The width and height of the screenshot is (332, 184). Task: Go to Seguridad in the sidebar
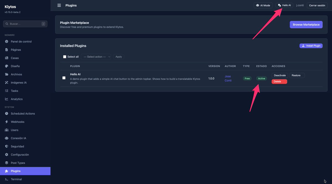point(25,146)
